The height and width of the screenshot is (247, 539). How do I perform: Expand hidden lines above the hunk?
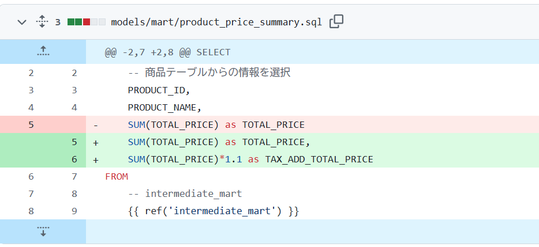coord(43,52)
